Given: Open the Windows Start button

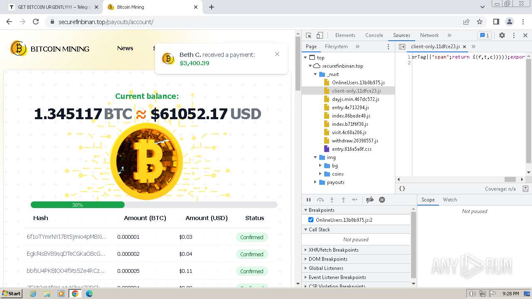Looking at the screenshot, I should 12,294.
